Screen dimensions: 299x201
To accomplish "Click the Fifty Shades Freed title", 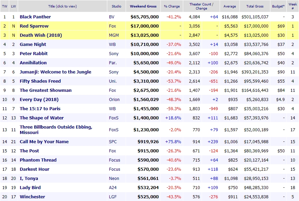I will point(40,81).
